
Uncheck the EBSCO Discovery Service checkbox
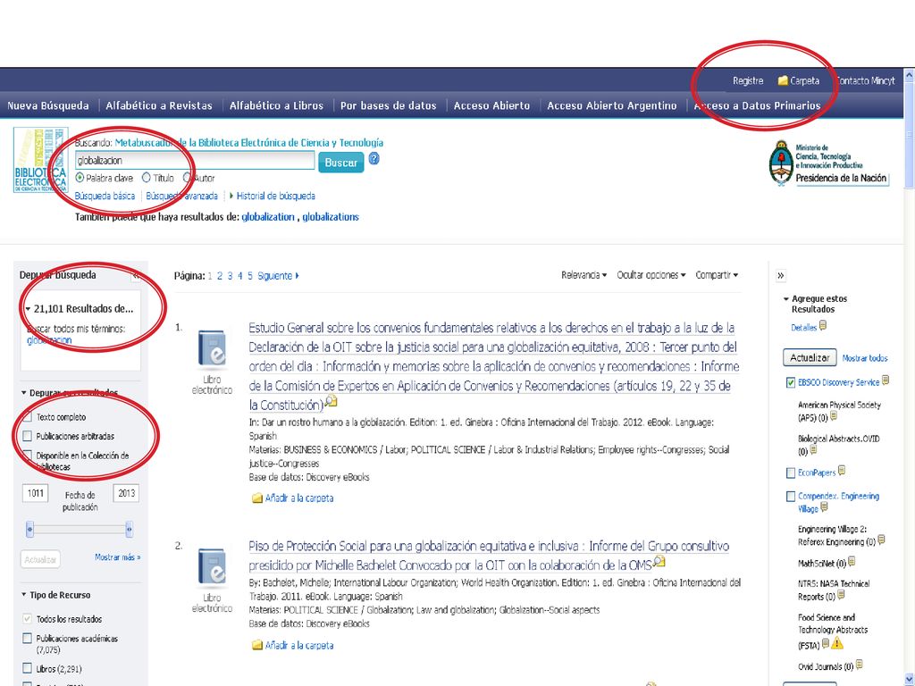(790, 382)
